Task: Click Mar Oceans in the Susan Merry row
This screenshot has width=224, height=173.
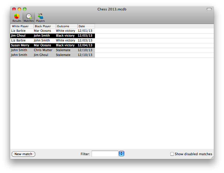Action: click(x=43, y=45)
